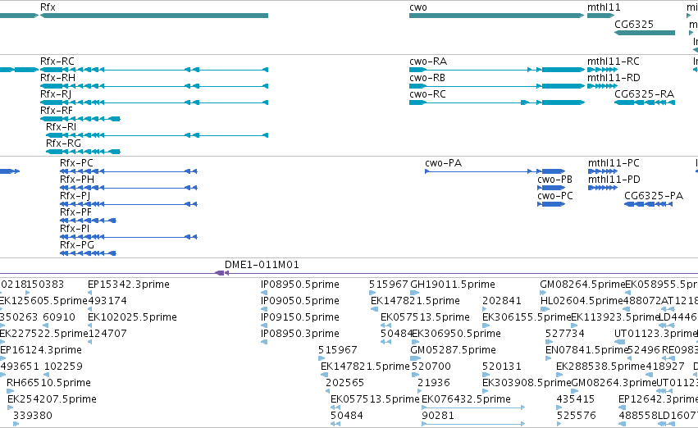The height and width of the screenshot is (428, 698).
Task: Select the IP09050.5prime EST label
Action: click(x=300, y=301)
